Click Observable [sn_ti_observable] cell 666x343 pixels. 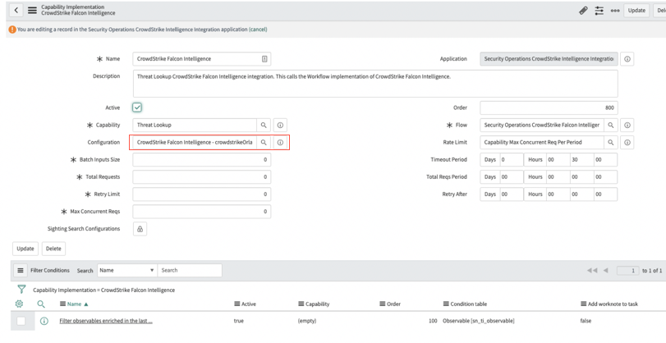[478, 321]
